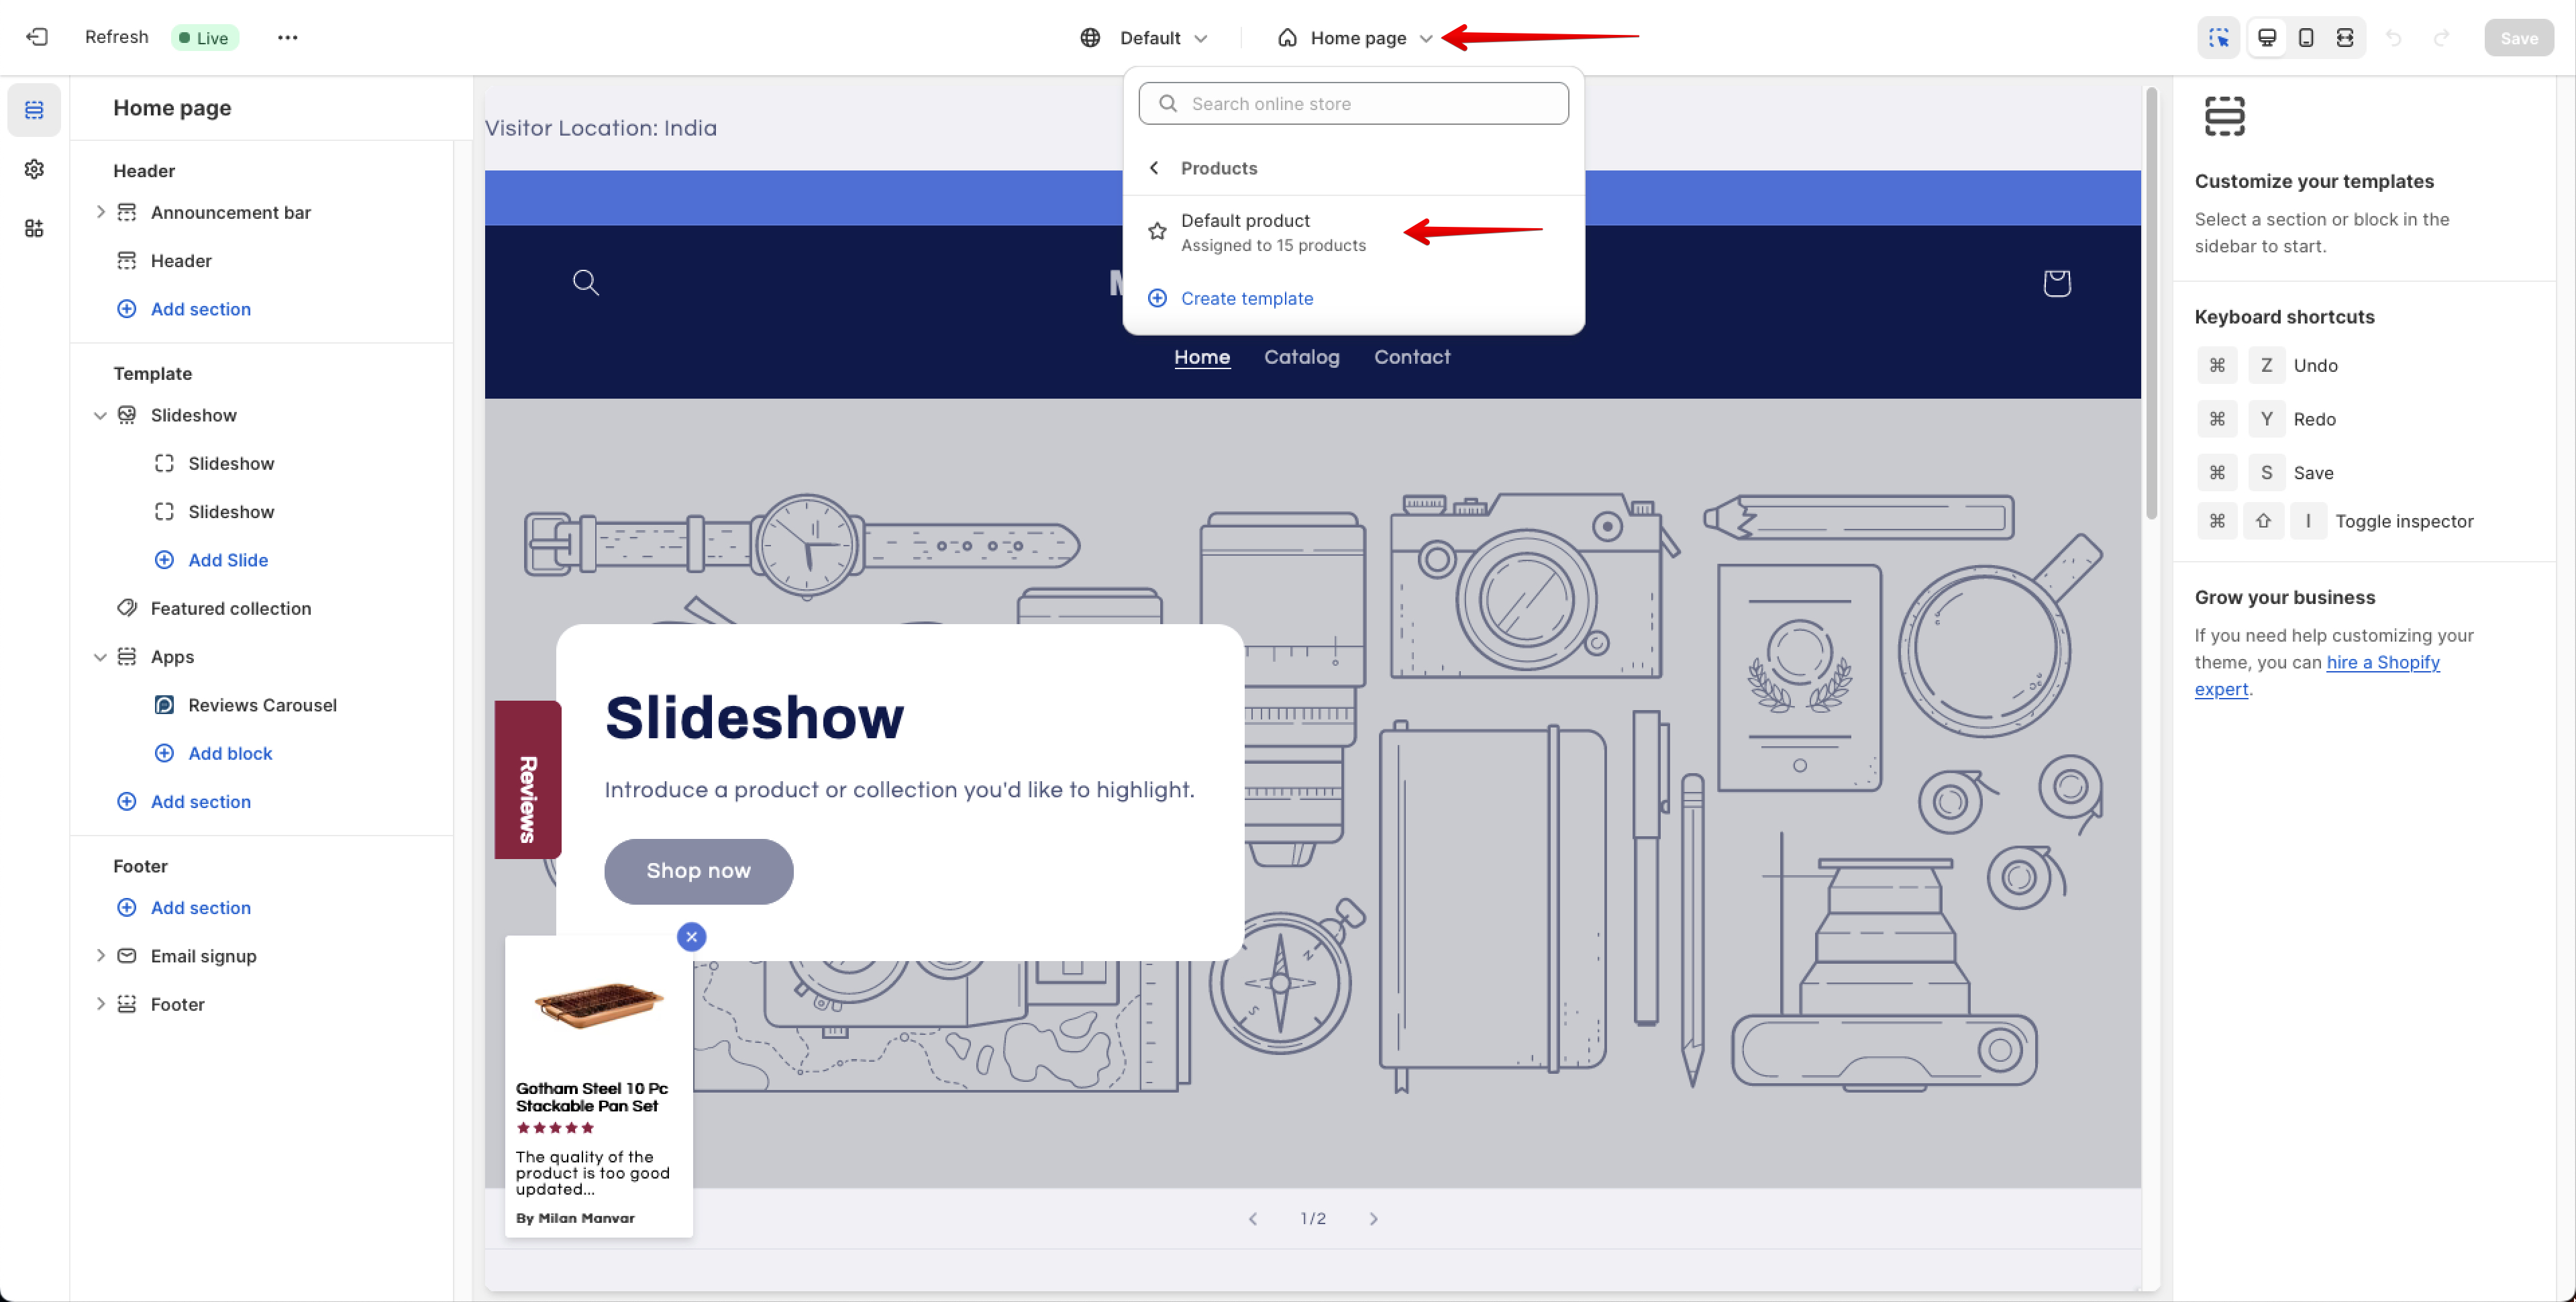Click the storefront search magnifier icon

click(x=586, y=282)
